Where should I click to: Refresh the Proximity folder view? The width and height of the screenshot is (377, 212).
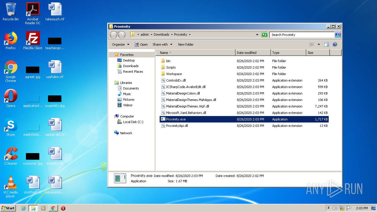(x=264, y=35)
